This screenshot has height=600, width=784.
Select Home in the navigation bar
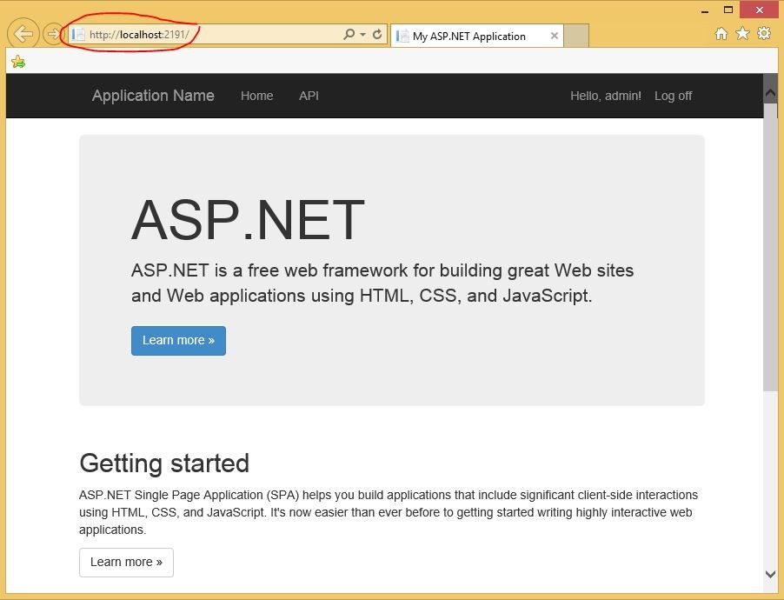(x=256, y=96)
